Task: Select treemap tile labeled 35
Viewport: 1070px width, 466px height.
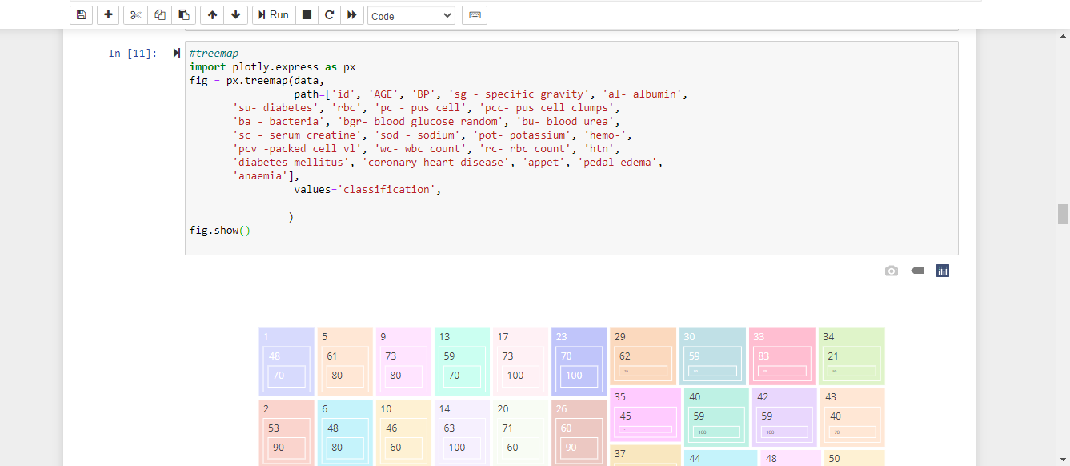Action: [645, 415]
